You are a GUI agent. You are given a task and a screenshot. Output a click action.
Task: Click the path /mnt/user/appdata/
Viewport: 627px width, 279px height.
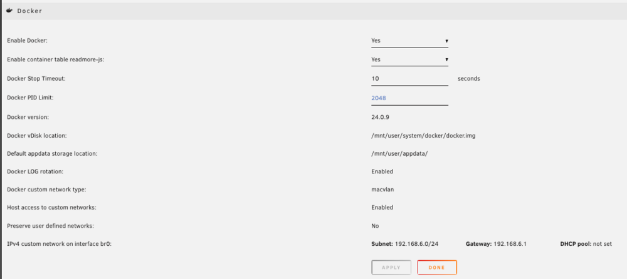400,154
